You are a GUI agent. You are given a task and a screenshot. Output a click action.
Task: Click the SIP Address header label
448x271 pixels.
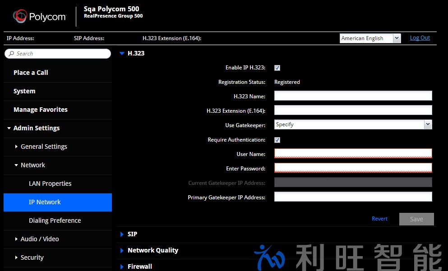coord(89,38)
